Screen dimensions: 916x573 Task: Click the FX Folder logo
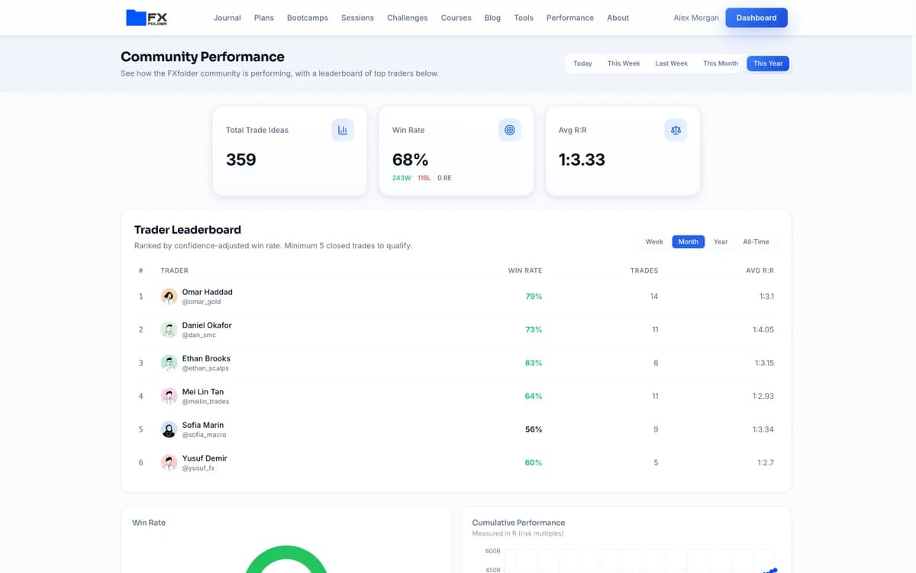click(147, 18)
